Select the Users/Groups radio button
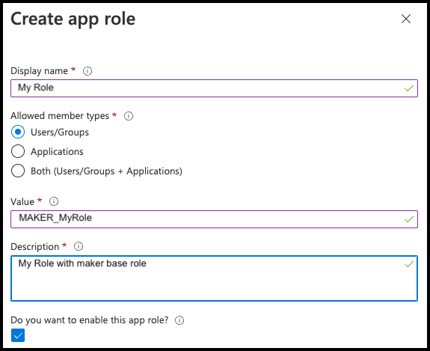This screenshot has height=351, width=430. (18, 132)
